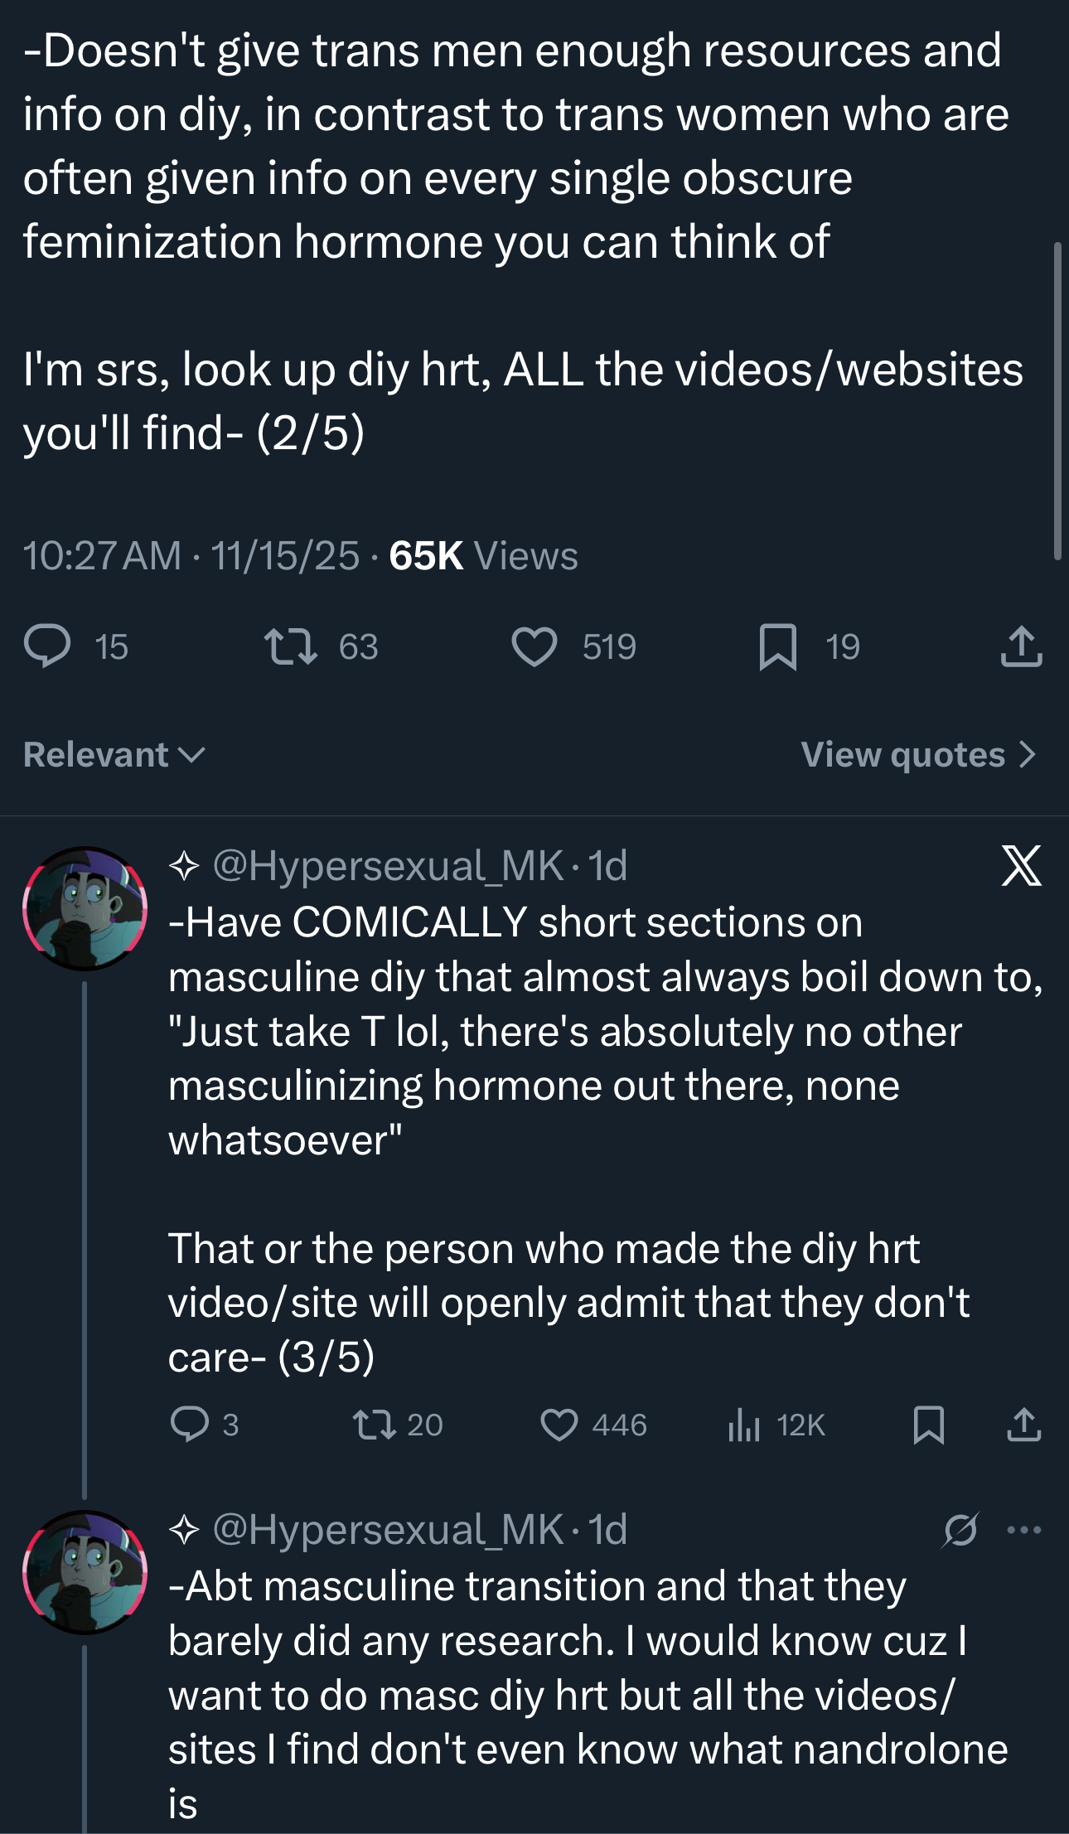Share the (3/5) thread post
Viewport: 1069px width, 1834px height.
click(1024, 1425)
